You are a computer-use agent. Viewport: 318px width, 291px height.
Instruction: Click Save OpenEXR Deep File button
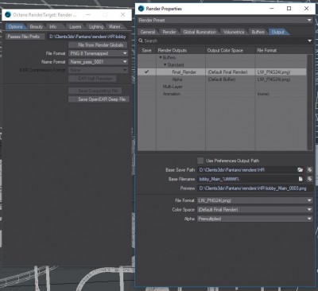pos(99,99)
